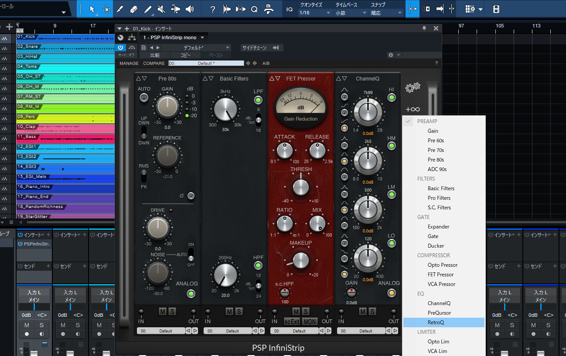Click the Basic Filters 3kHz LPF knob

coord(225,109)
